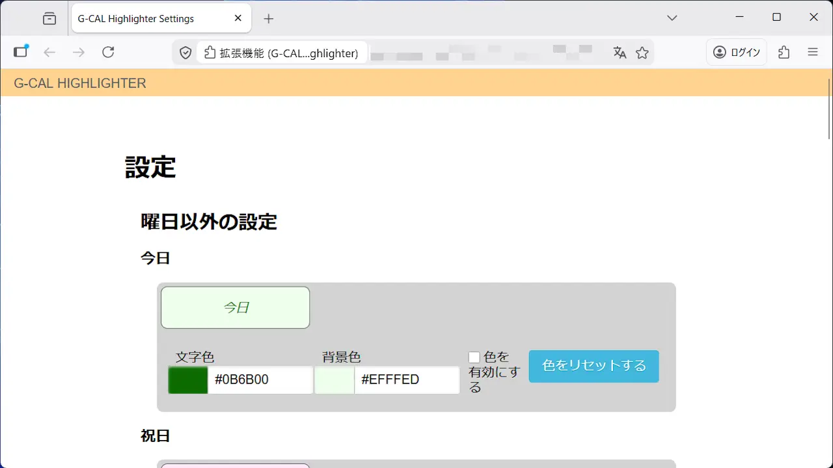Open the light green 背景色 swatch
This screenshot has width=833, height=468.
click(x=335, y=380)
